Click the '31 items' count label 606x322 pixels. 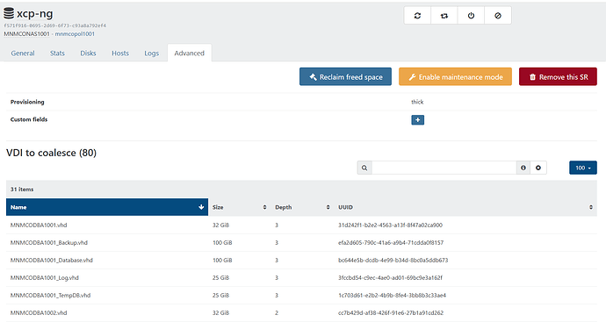[x=22, y=190]
